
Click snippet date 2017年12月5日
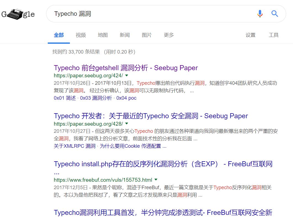click(x=71, y=187)
